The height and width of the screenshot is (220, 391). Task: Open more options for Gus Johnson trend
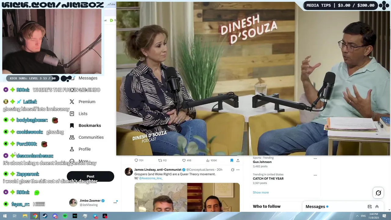coord(315,158)
